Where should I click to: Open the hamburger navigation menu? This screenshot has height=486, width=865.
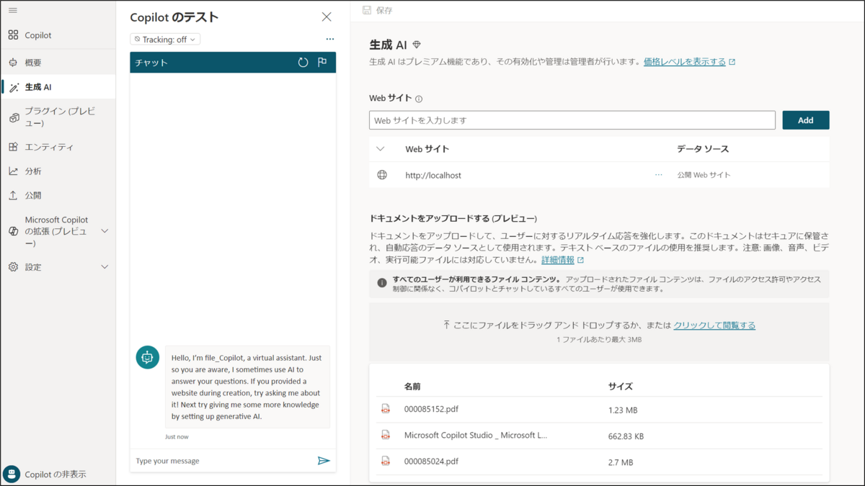[x=13, y=11]
